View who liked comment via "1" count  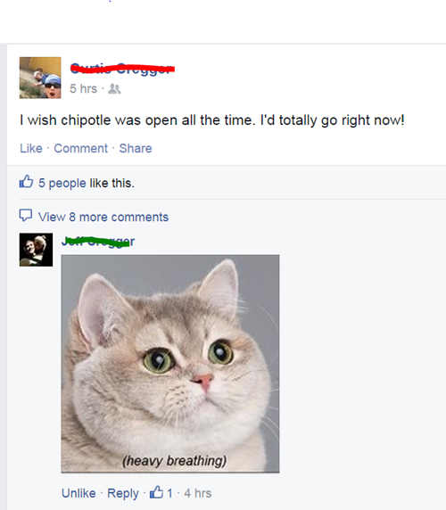click(x=169, y=493)
